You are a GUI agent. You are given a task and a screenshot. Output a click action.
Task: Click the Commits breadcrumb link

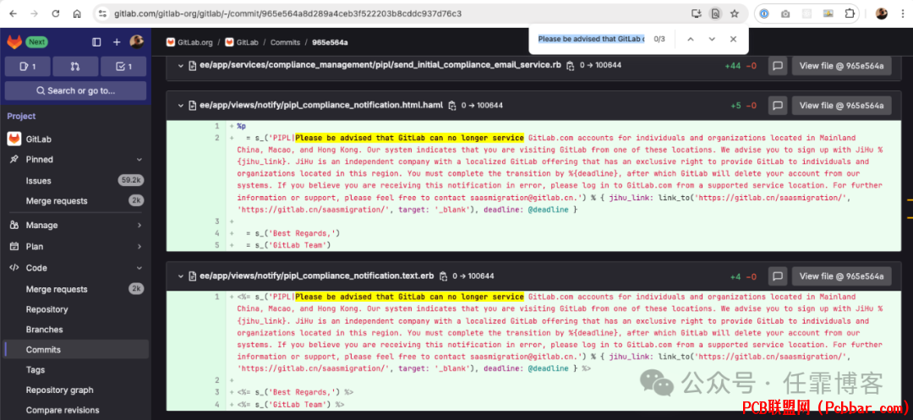(286, 42)
